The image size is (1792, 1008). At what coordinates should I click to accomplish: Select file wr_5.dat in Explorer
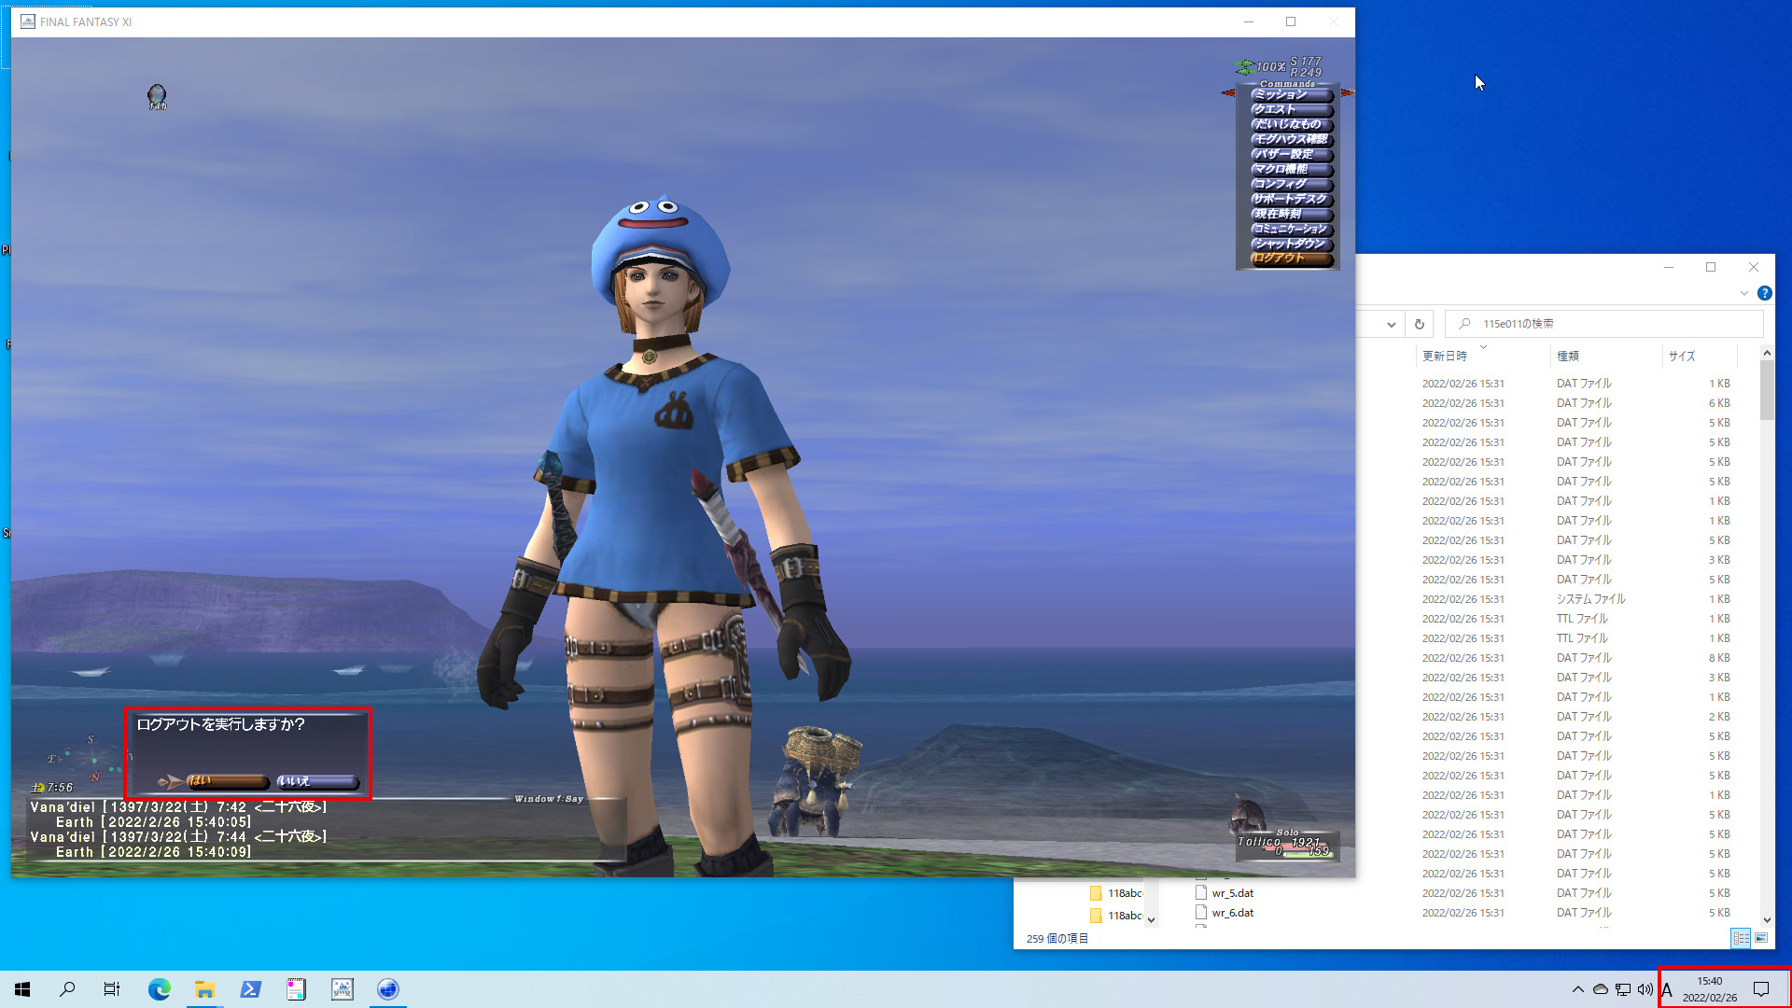(1232, 893)
